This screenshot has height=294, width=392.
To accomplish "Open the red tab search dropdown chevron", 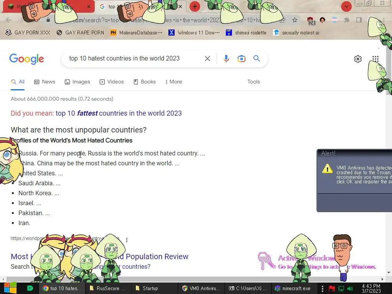I will tap(346, 7).
